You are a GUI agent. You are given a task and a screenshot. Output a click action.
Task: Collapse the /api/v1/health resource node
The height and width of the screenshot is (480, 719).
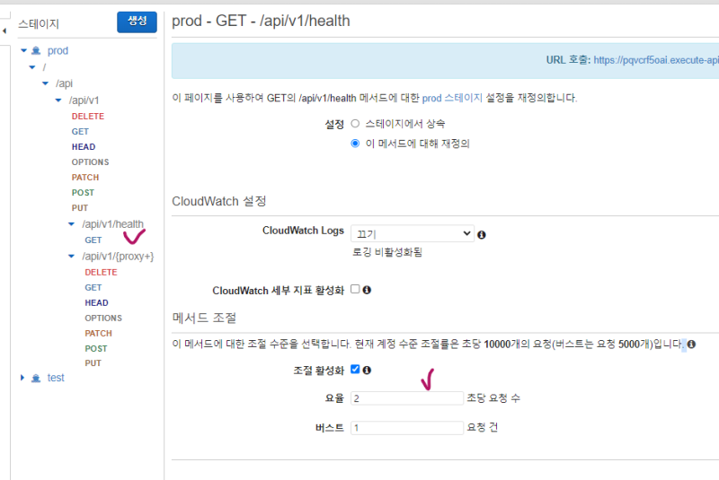coord(71,224)
